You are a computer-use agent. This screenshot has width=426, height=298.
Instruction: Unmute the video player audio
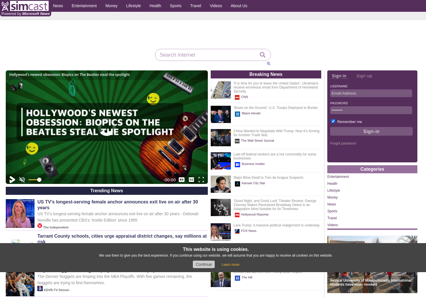pyautogui.click(x=22, y=180)
